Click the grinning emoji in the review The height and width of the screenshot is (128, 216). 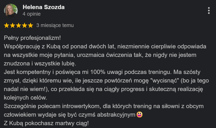[x=140, y=115]
